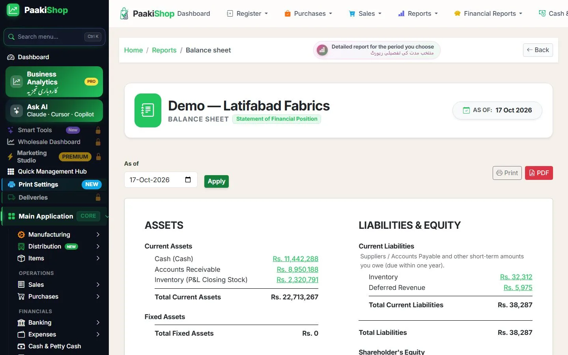Expand the Manufacturing submenu chevron
Image resolution: width=568 pixels, height=355 pixels.
coord(98,235)
